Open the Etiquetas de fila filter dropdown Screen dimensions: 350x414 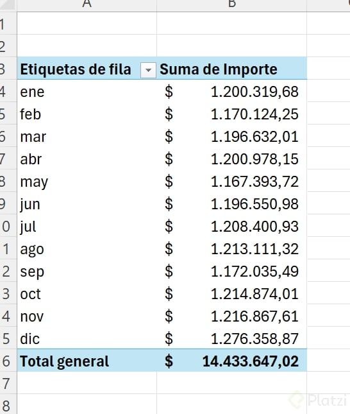148,70
